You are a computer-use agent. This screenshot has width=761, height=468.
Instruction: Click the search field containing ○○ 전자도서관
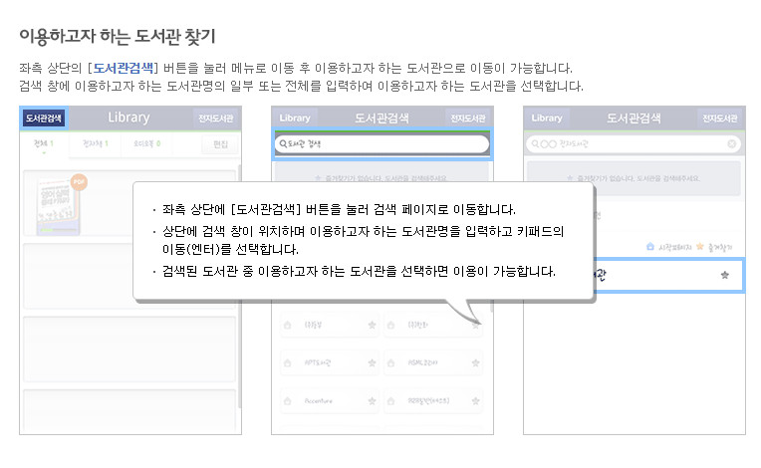click(x=634, y=144)
